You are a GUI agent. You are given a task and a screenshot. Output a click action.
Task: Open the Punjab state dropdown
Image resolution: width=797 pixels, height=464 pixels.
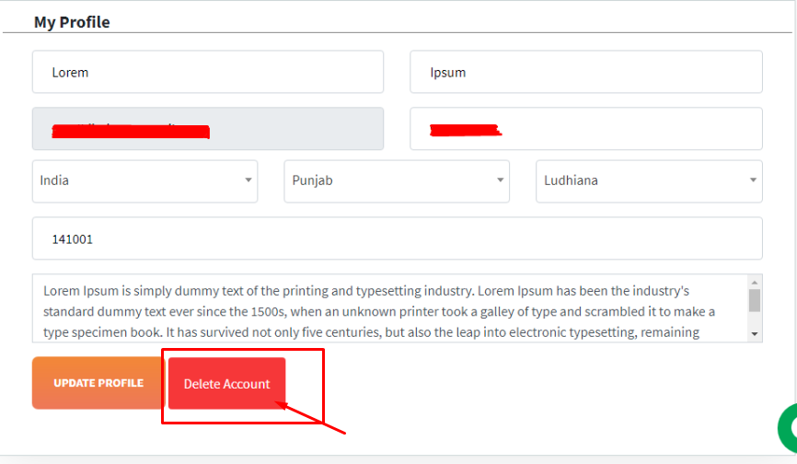point(397,181)
